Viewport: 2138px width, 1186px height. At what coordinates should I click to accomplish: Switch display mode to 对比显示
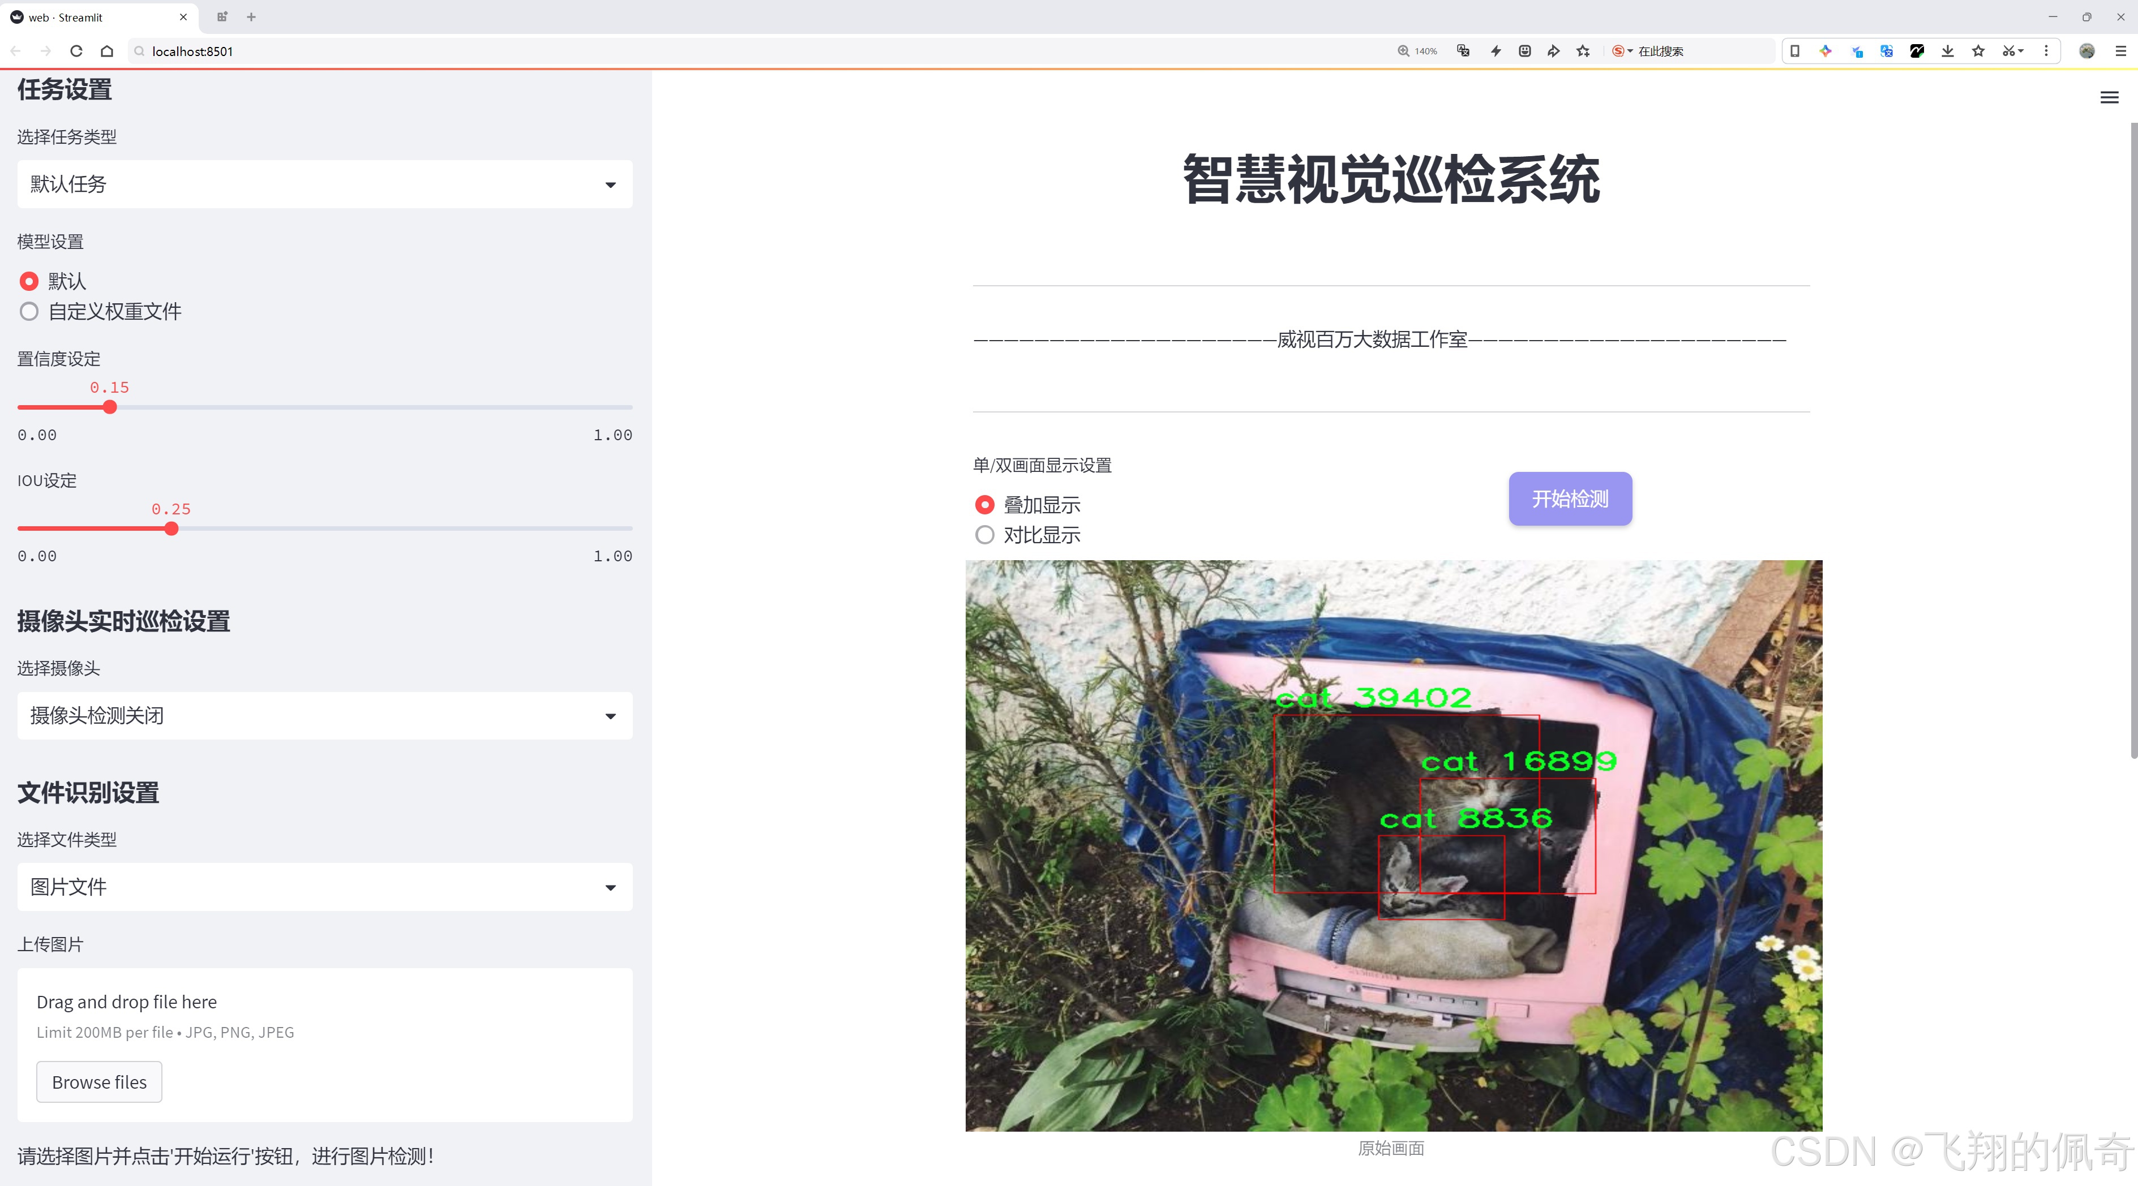(x=984, y=535)
